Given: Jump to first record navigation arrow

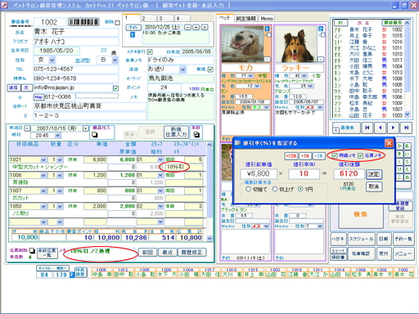Looking at the screenshot, I should coord(367,128).
